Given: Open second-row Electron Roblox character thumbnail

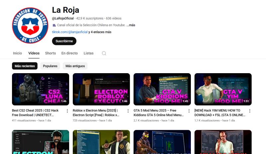Looking at the screenshot, I should pos(41,142).
